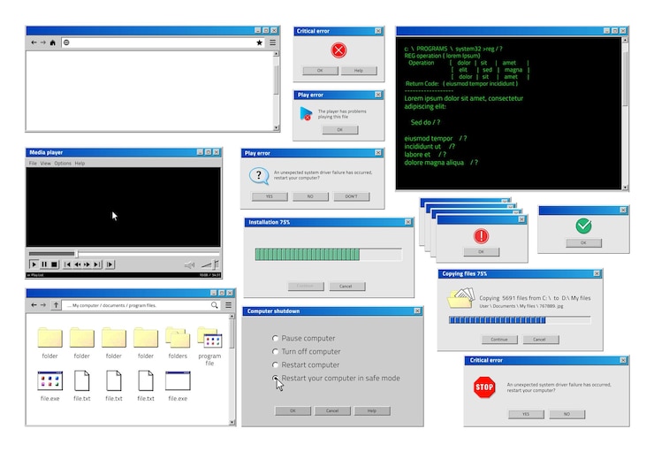Click DON'T in the Play error dialog

point(351,196)
